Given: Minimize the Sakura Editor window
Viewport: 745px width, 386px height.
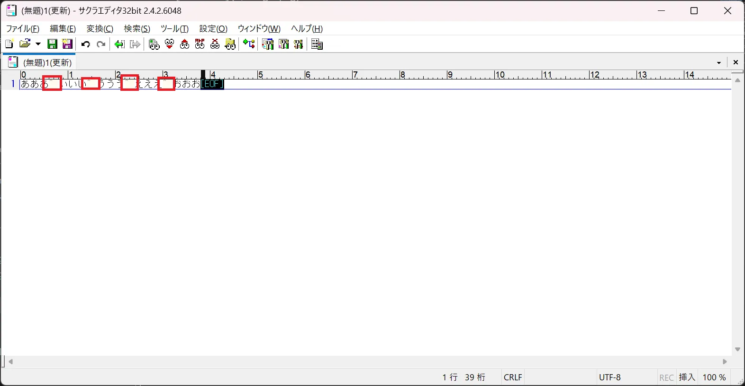Looking at the screenshot, I should (x=662, y=10).
